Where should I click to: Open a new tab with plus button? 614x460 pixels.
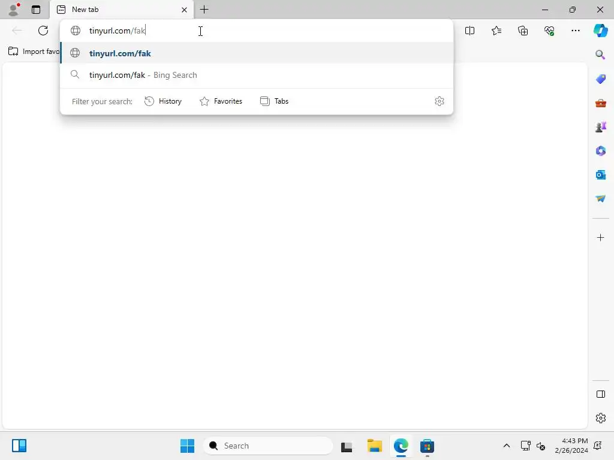tap(204, 10)
